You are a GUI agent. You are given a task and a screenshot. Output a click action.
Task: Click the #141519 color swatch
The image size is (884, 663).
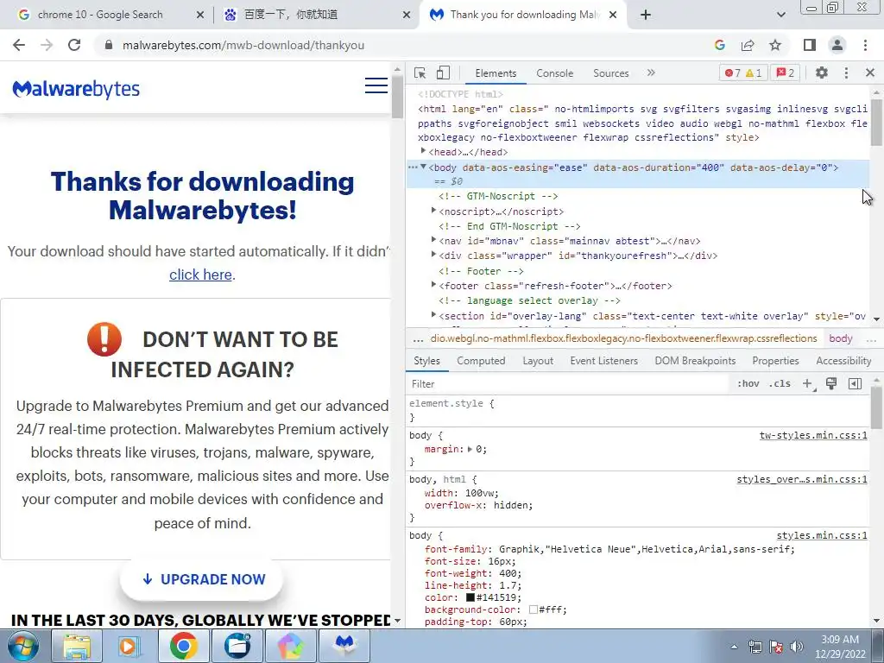pos(470,597)
